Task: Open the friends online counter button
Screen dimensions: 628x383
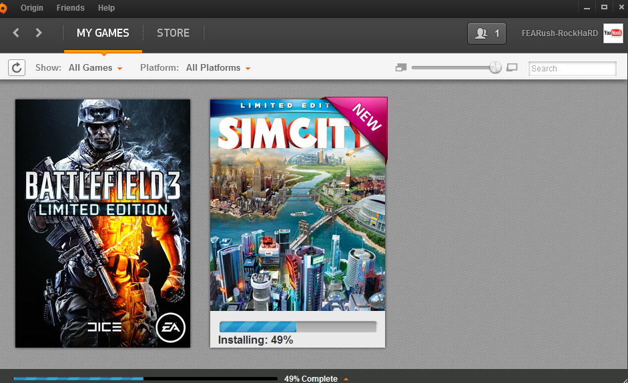Action: (487, 33)
